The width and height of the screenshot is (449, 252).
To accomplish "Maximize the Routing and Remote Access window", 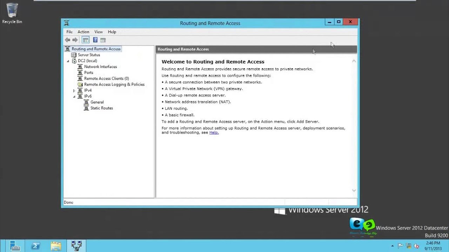I will (x=339, y=22).
